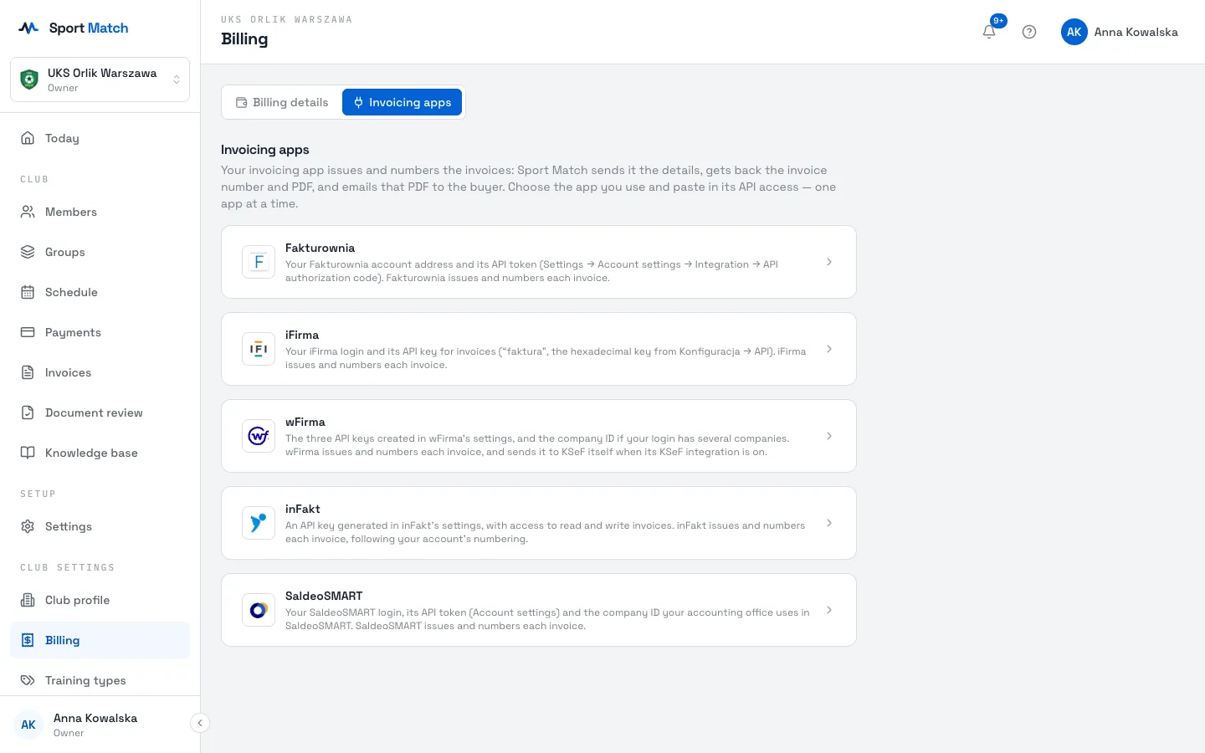This screenshot has width=1205, height=753.
Task: Open the help question mark icon
Action: (1029, 32)
